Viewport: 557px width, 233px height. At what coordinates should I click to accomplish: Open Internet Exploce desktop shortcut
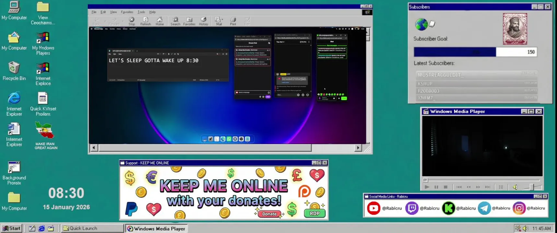43,74
